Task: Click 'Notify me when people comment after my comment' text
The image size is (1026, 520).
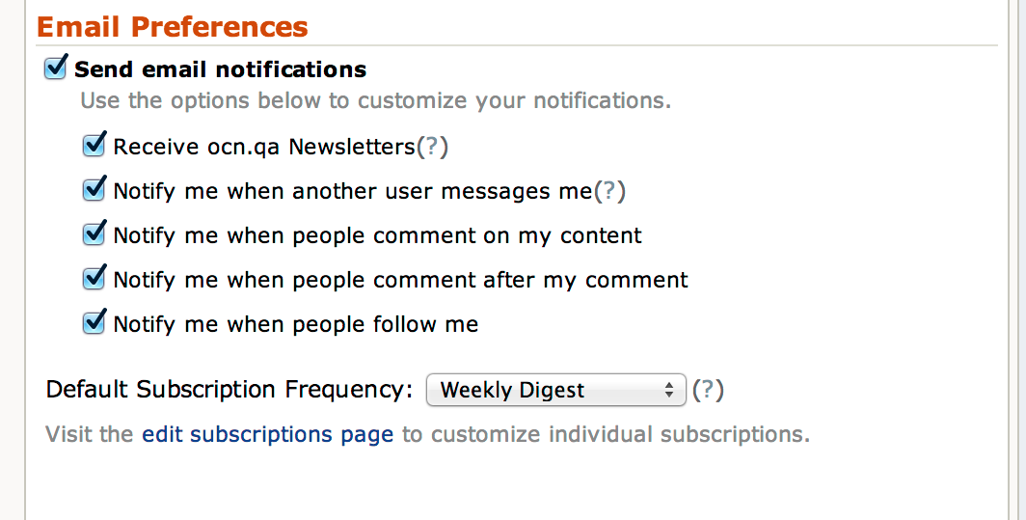Action: [x=400, y=280]
